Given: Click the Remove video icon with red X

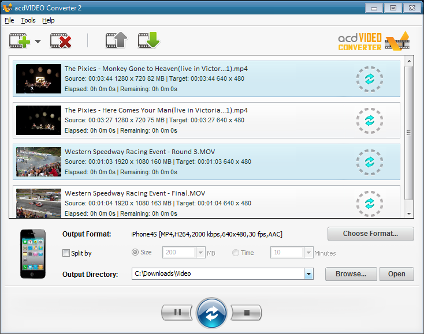Looking at the screenshot, I should pyautogui.click(x=61, y=41).
